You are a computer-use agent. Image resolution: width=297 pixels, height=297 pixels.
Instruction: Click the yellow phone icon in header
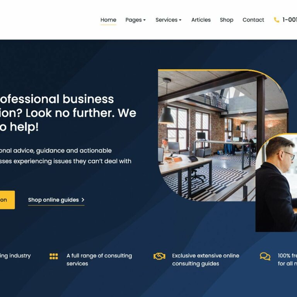pyautogui.click(x=277, y=20)
